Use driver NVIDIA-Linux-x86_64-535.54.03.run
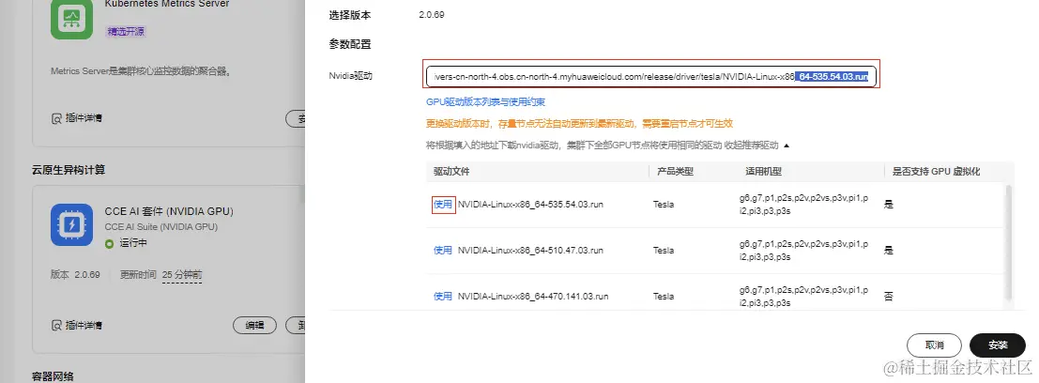 [x=443, y=204]
